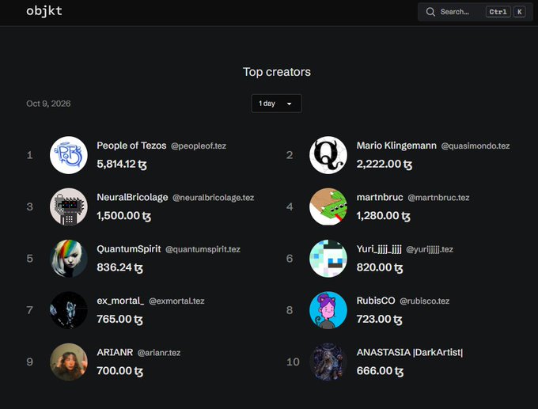Viewport: 538px width, 409px height.
Task: Open People of Tezos creator name
Action: [x=131, y=146]
